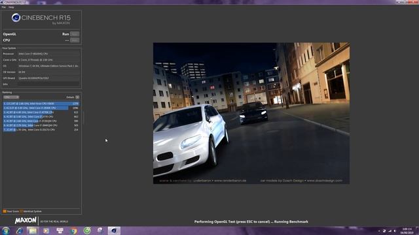The height and width of the screenshot is (235, 419).
Task: Open the media player taskbar icon
Action: click(46, 230)
